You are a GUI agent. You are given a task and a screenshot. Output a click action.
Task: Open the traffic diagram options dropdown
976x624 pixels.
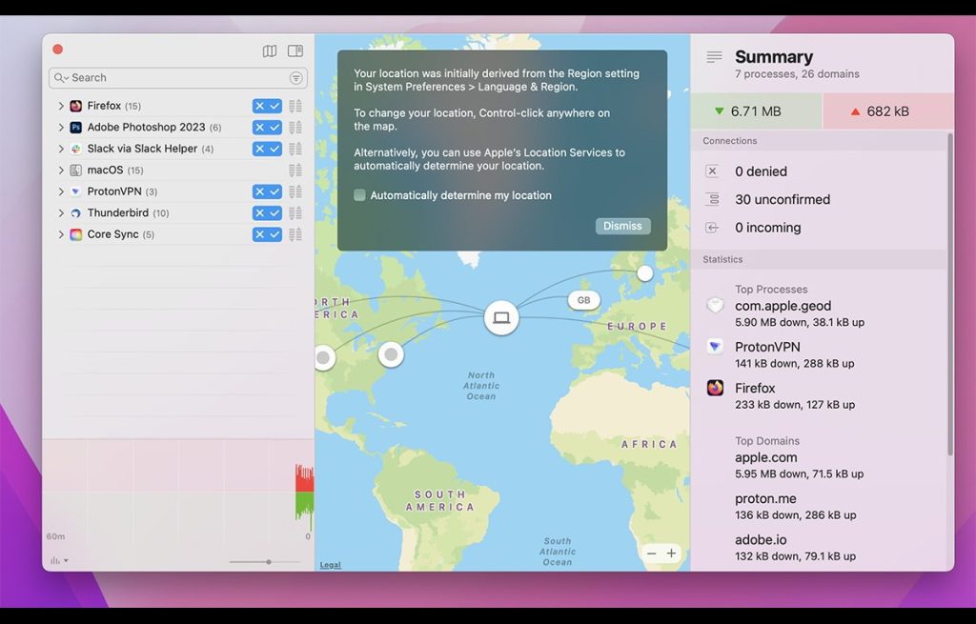(x=59, y=560)
